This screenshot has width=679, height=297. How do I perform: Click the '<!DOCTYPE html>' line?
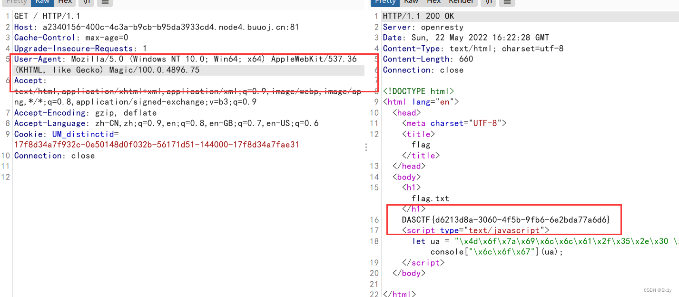pos(418,91)
